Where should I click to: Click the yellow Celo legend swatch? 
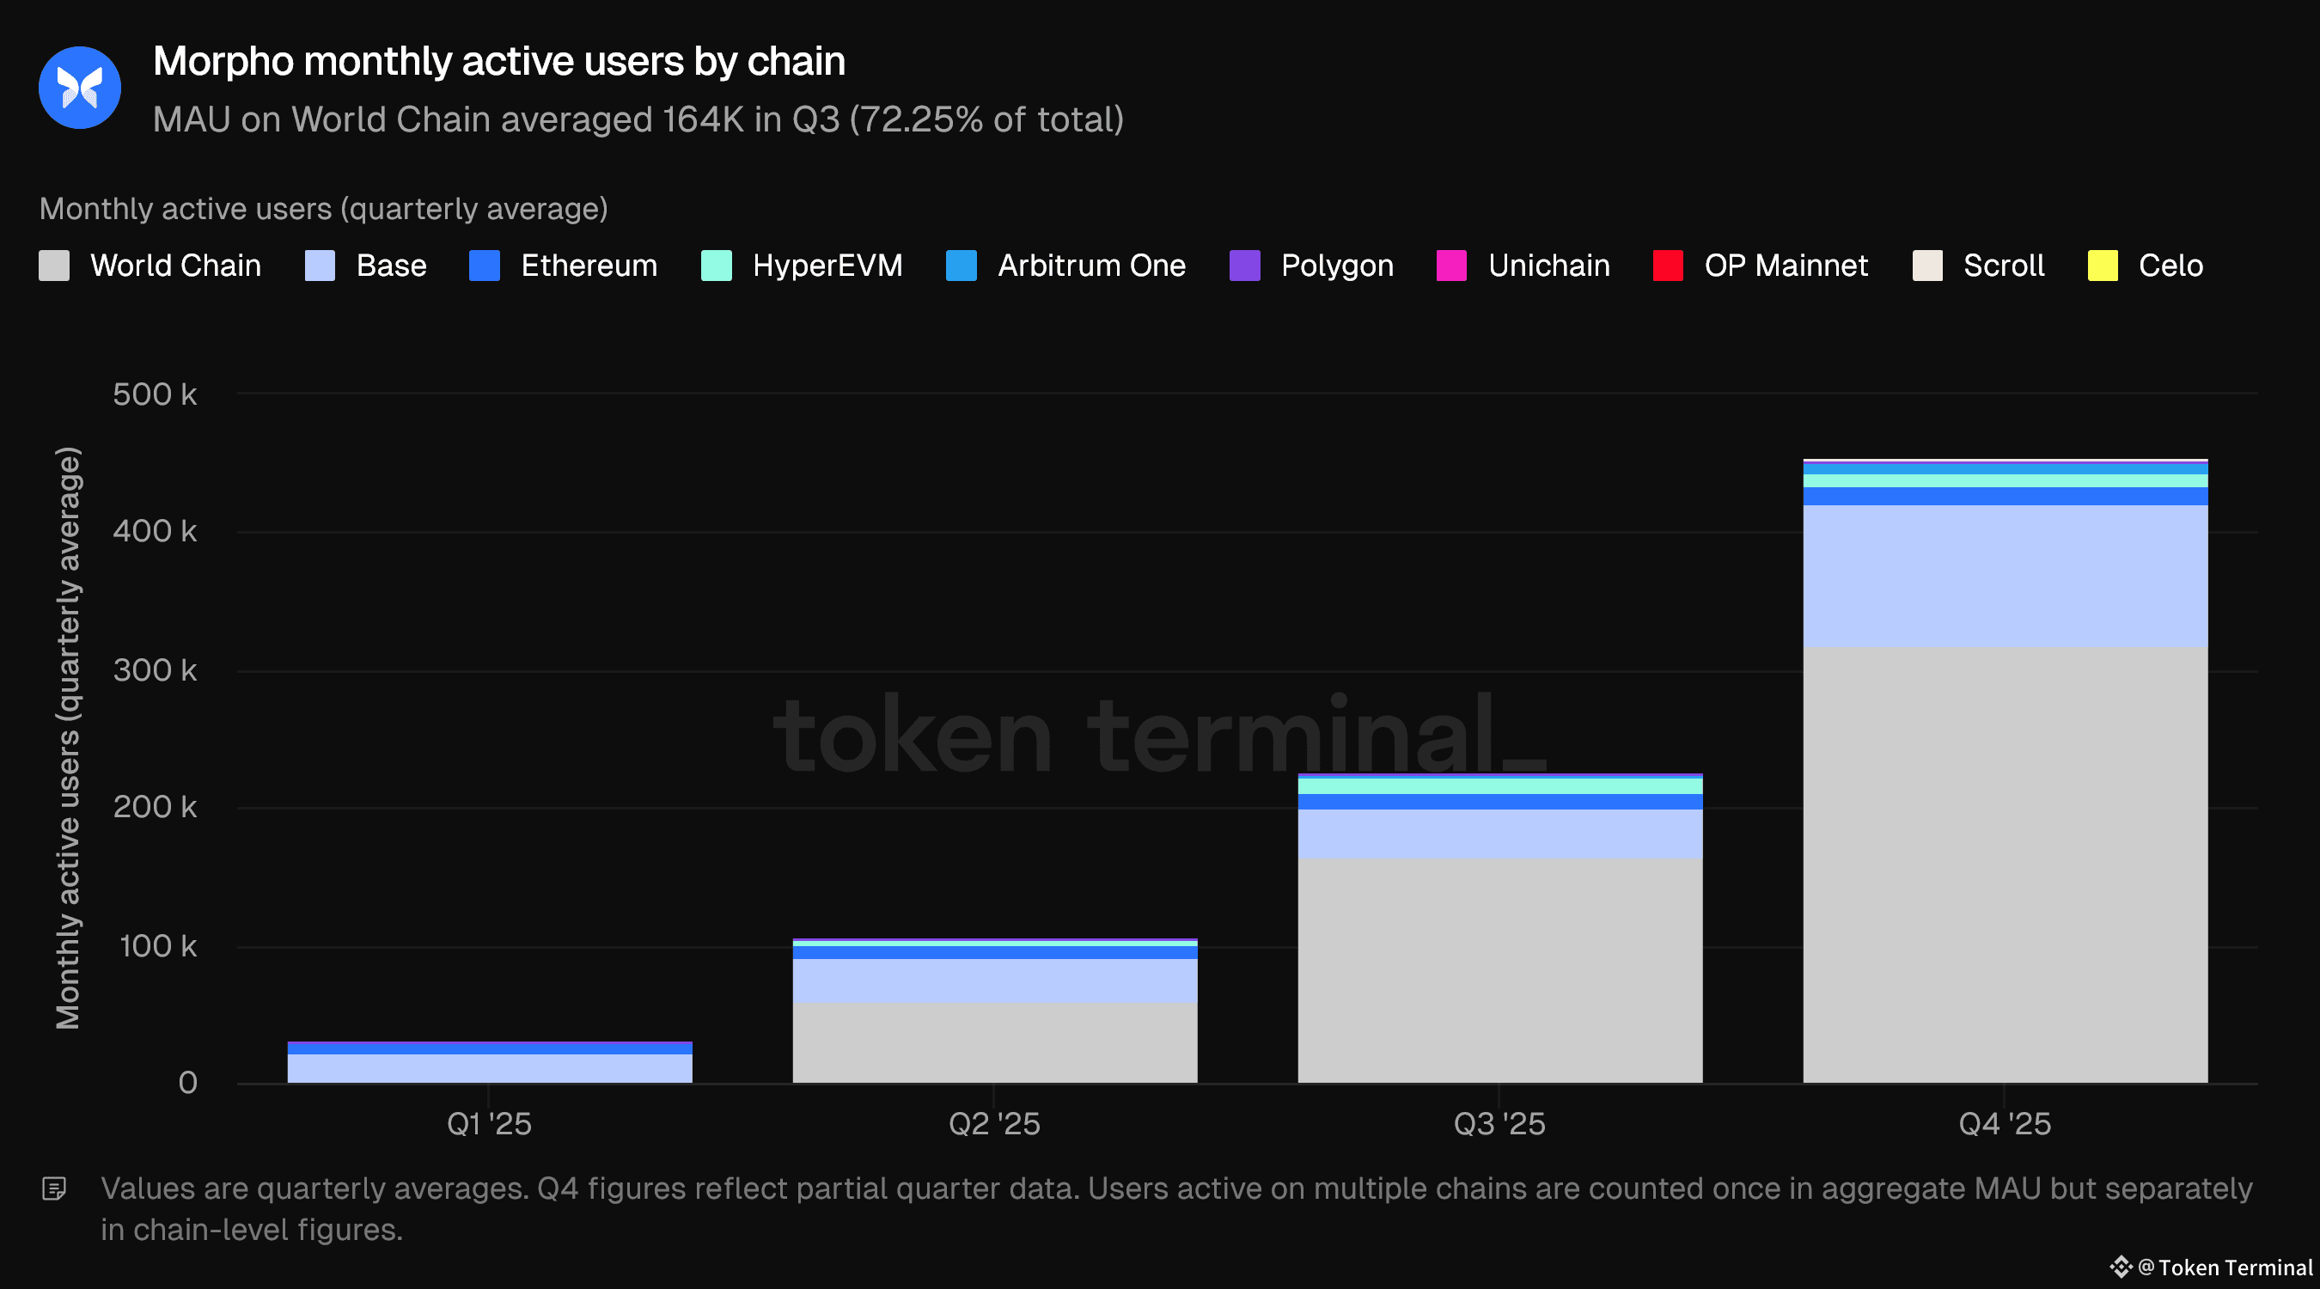pyautogui.click(x=2102, y=266)
